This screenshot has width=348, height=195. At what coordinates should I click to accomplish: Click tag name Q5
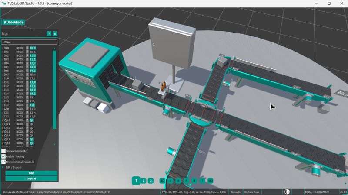point(31,139)
